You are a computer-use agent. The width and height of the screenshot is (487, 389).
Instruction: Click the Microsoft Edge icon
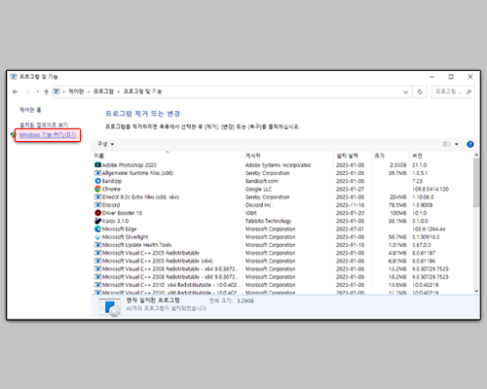tap(97, 229)
